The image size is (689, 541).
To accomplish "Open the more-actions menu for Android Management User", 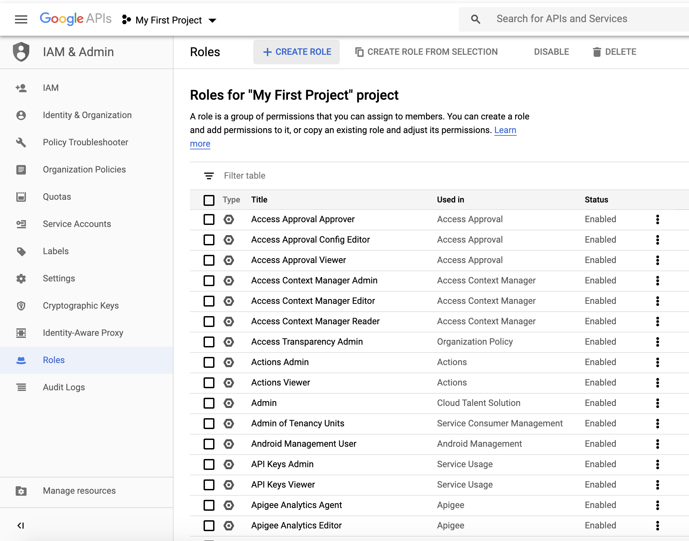I will 658,444.
